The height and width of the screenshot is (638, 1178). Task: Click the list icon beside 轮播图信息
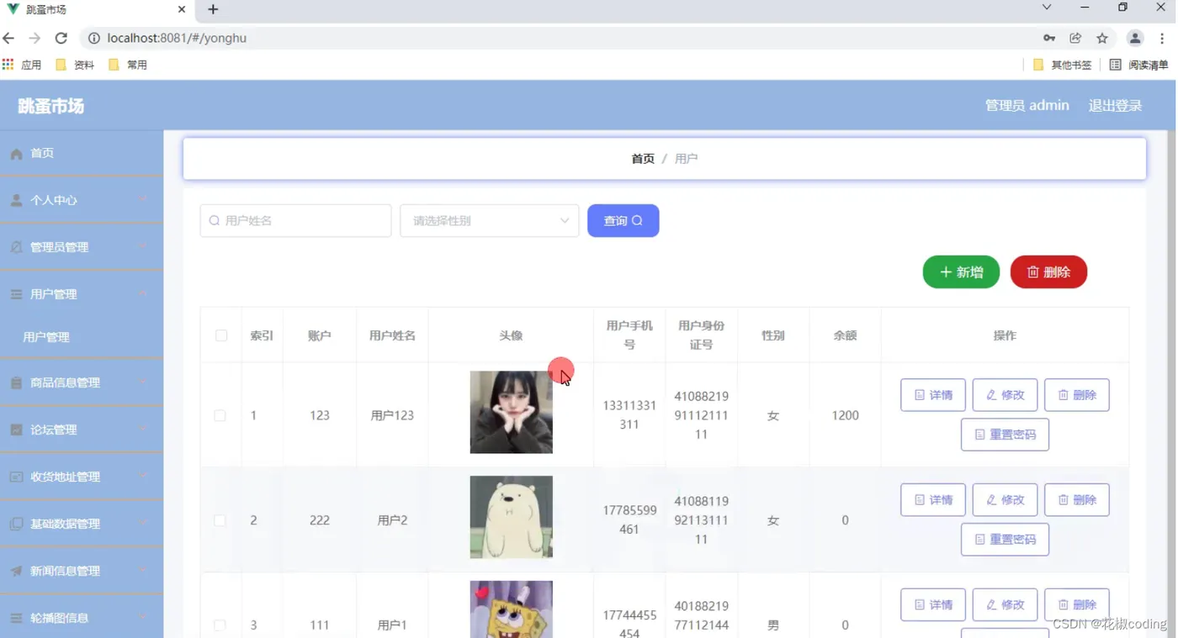16,618
